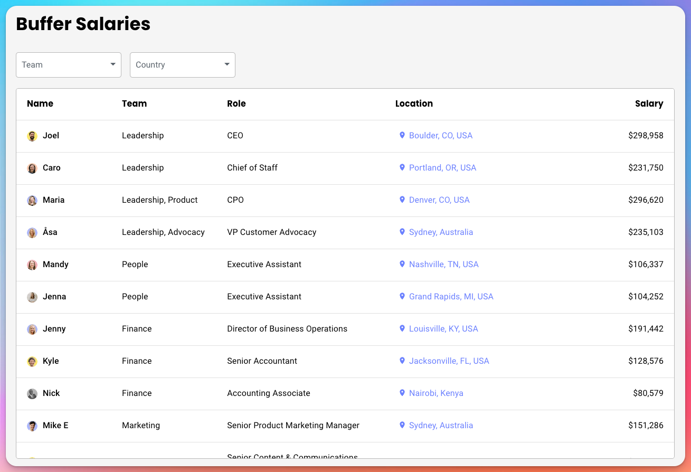The width and height of the screenshot is (691, 472).
Task: Click the $235,103 salary value
Action: point(646,232)
